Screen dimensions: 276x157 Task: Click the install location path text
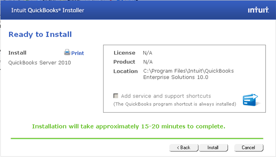coord(188,74)
